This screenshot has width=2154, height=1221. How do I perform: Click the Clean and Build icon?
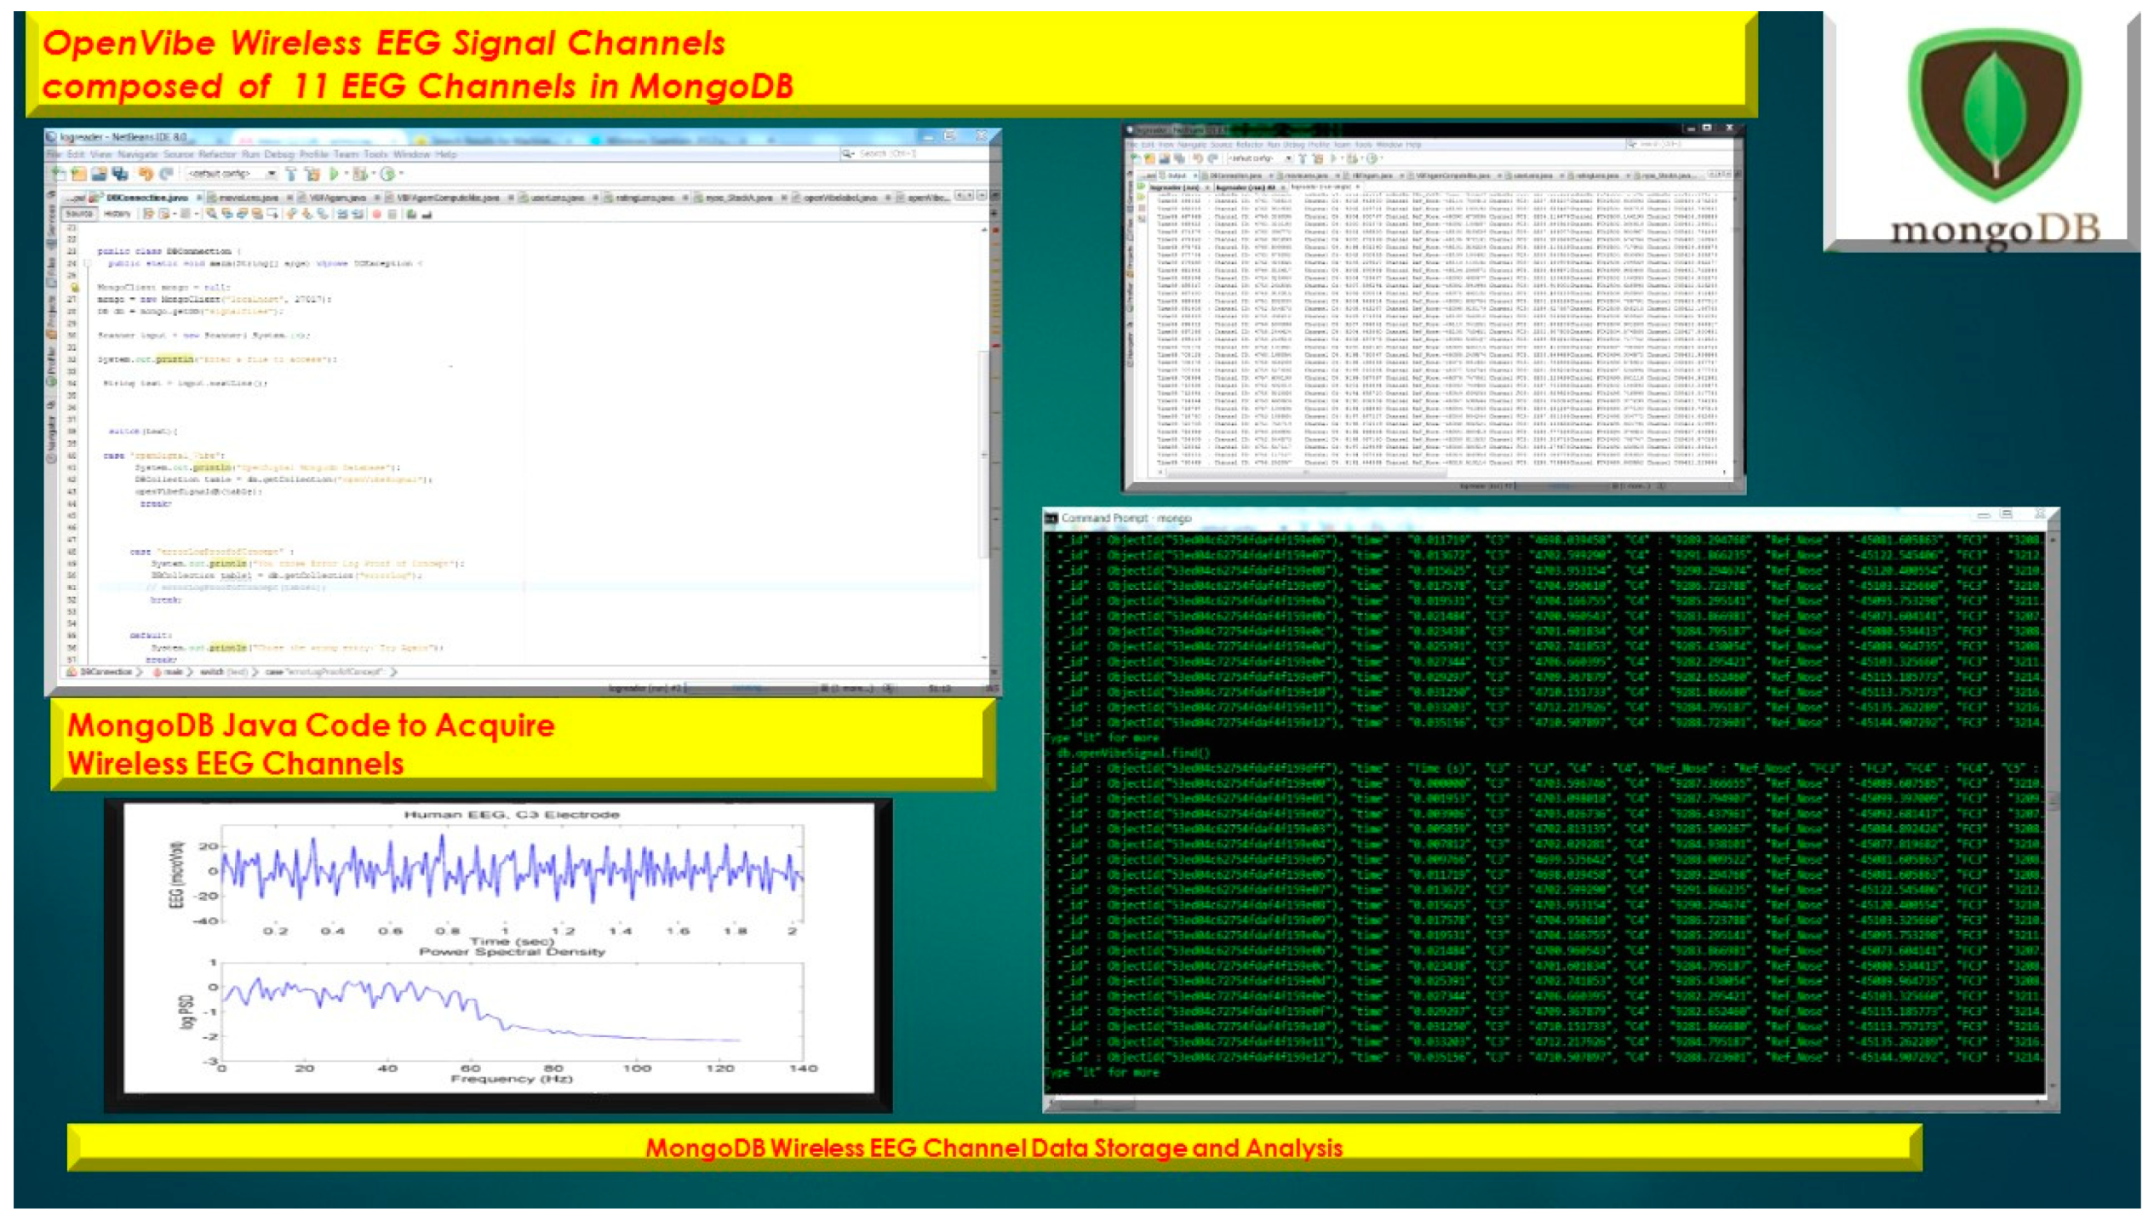pos(312,174)
